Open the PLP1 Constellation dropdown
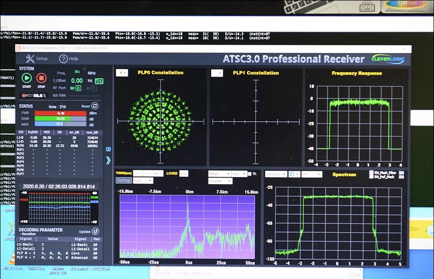 [217, 73]
